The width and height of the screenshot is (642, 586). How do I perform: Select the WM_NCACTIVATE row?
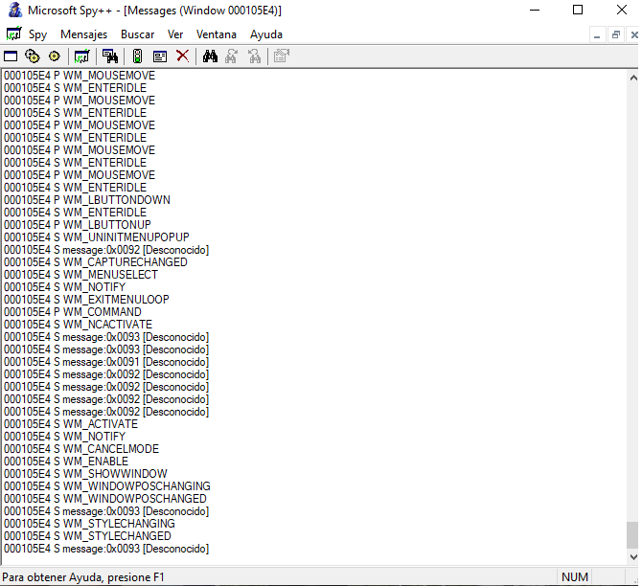point(78,325)
